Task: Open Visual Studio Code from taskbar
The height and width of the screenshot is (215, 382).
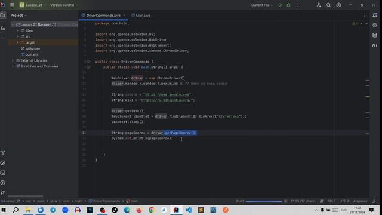Action: (x=189, y=210)
